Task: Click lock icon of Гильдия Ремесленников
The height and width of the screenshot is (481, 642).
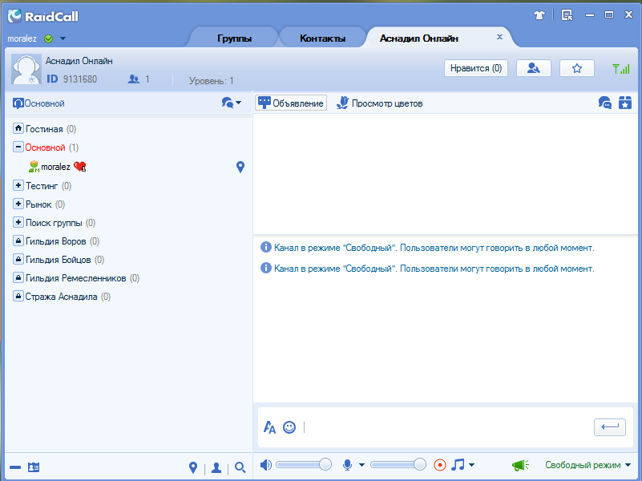Action: click(x=18, y=277)
